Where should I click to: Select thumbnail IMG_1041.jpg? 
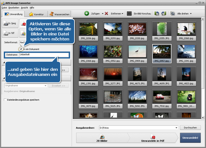pyautogui.click(x=186, y=54)
